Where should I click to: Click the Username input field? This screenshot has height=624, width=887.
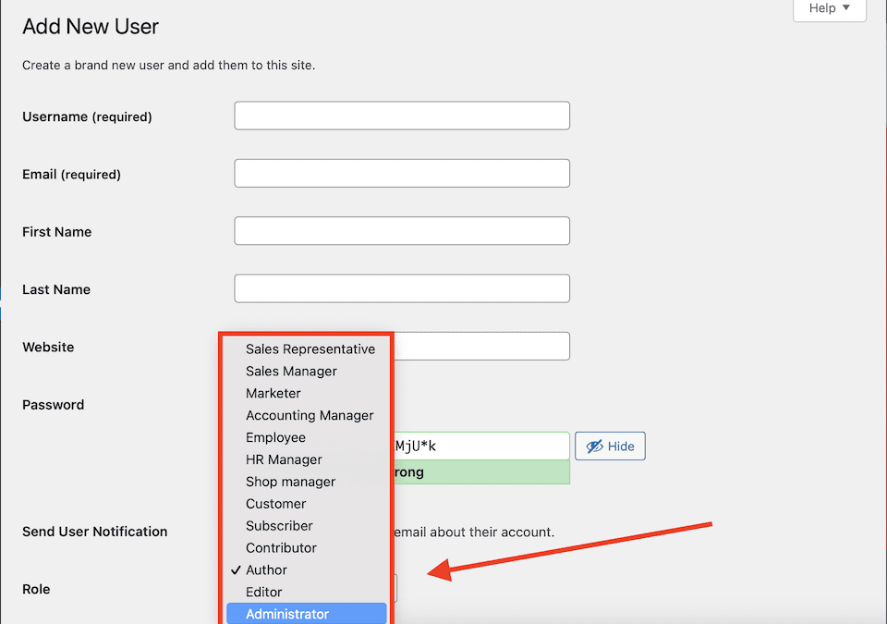click(x=402, y=116)
